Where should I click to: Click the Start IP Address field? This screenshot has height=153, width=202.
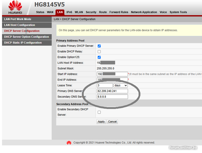pos(112,74)
